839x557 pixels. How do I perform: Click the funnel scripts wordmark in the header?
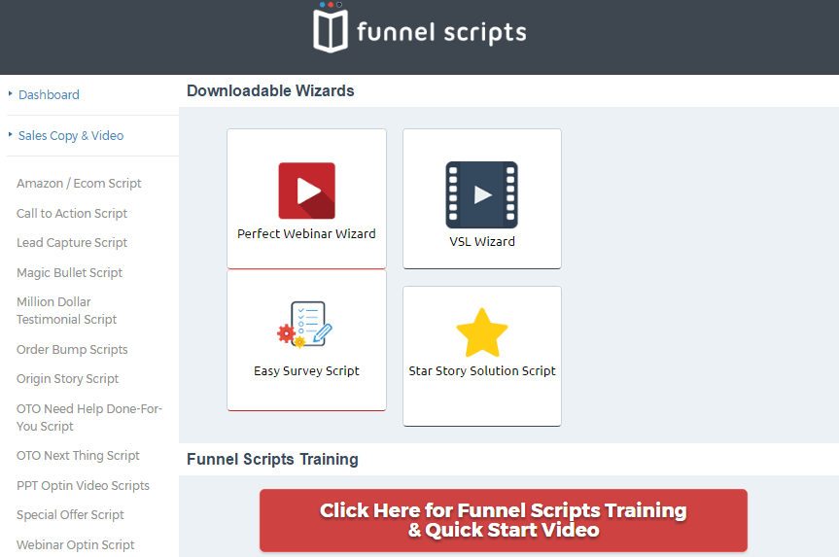pyautogui.click(x=441, y=32)
